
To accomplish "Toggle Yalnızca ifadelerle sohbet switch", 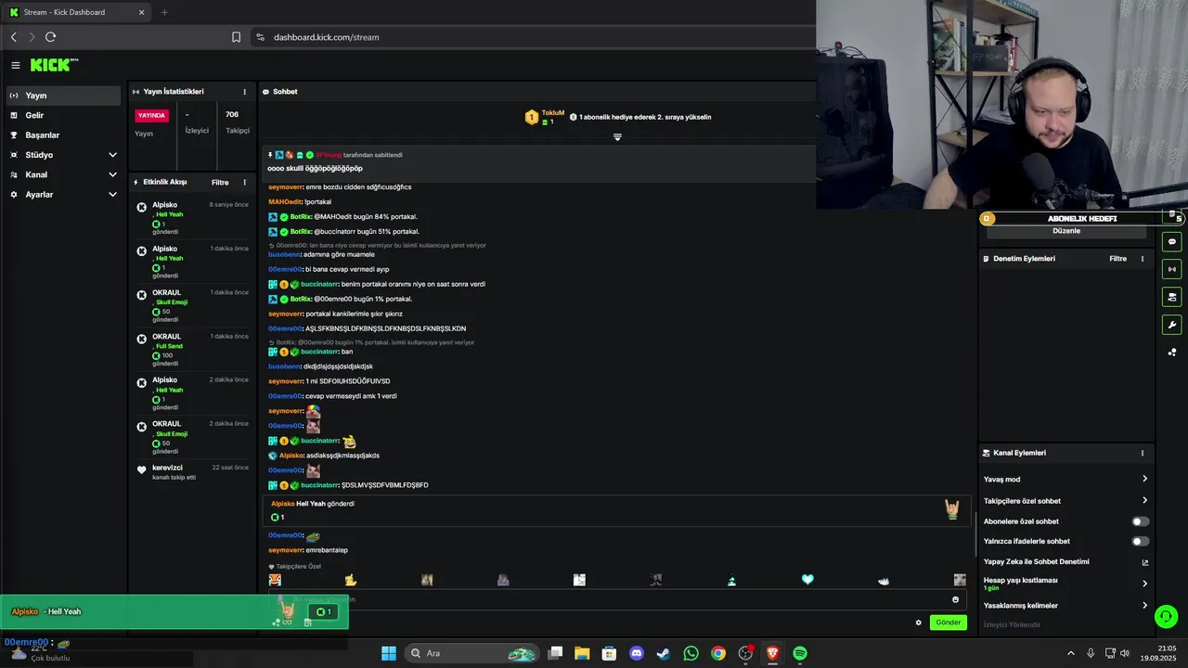I will pos(1140,541).
